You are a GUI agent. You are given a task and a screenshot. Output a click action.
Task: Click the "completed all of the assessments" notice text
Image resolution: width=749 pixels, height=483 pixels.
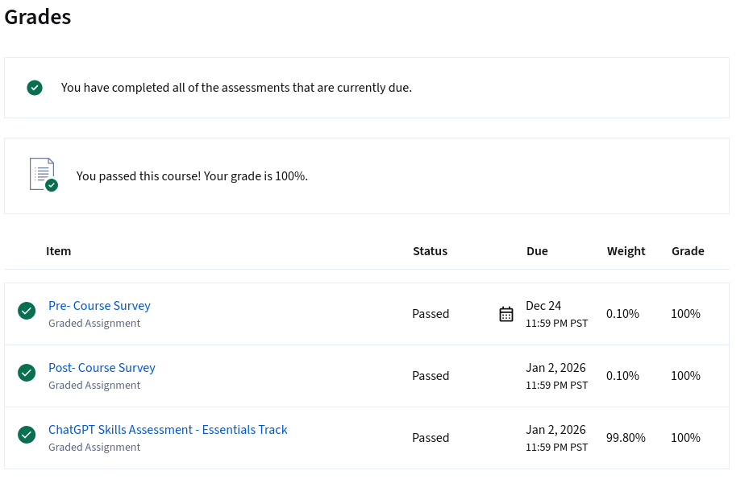(x=236, y=88)
